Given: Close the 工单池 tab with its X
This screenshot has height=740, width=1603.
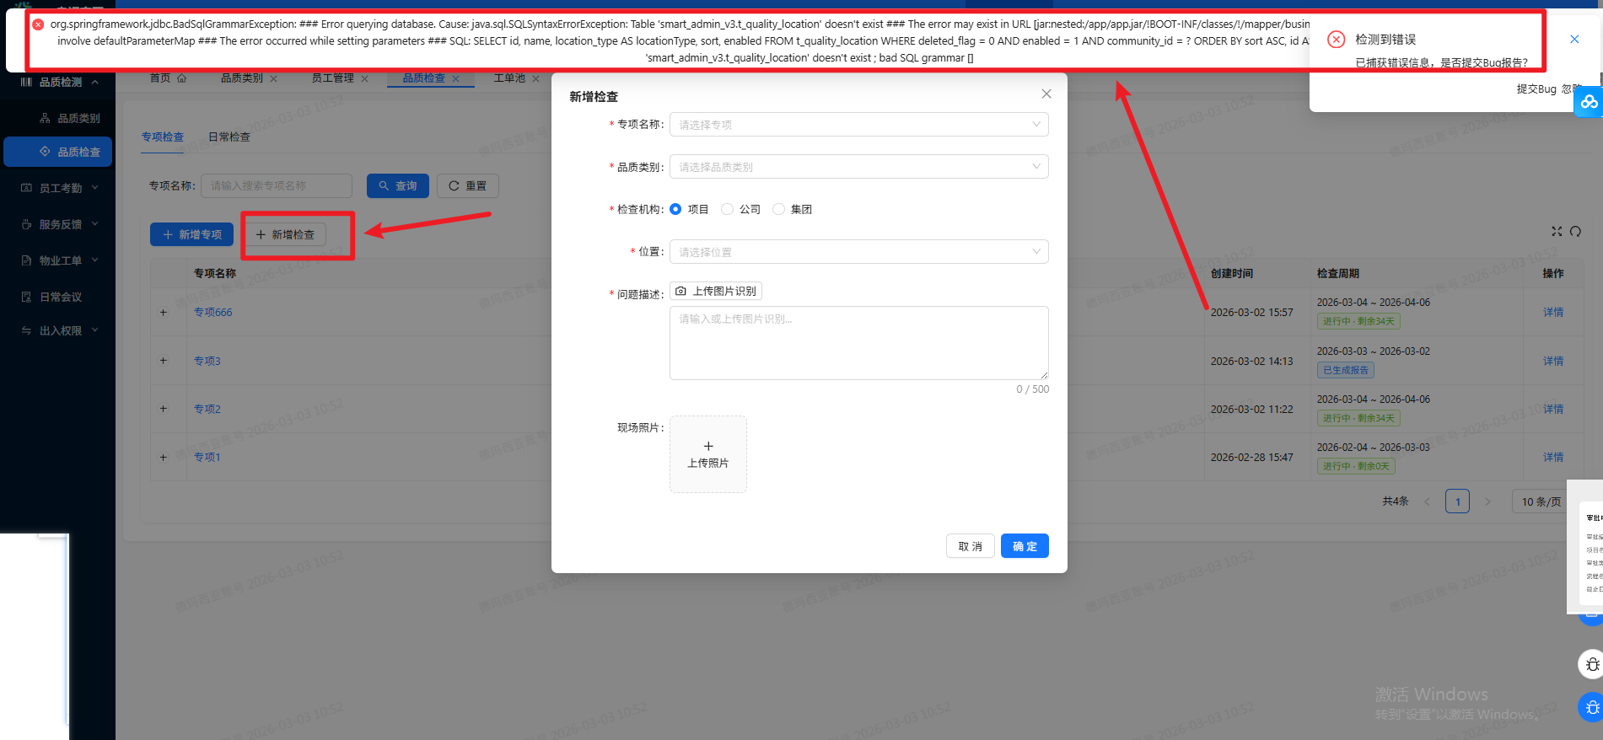Looking at the screenshot, I should coord(535,78).
